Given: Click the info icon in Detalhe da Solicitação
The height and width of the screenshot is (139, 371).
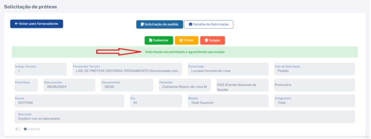Looking at the screenshot, I should [x=190, y=24].
